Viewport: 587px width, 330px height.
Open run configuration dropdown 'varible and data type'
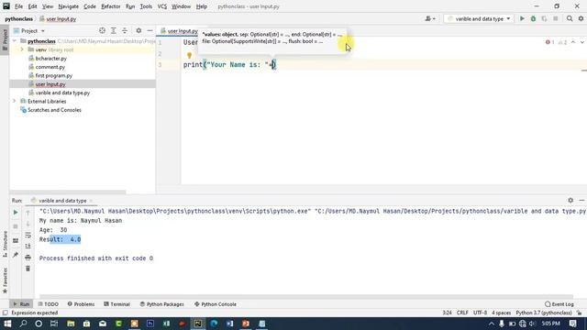coord(479,18)
